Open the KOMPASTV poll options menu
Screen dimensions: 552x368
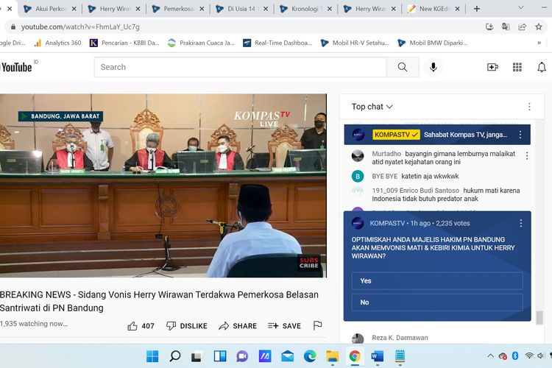click(x=521, y=223)
